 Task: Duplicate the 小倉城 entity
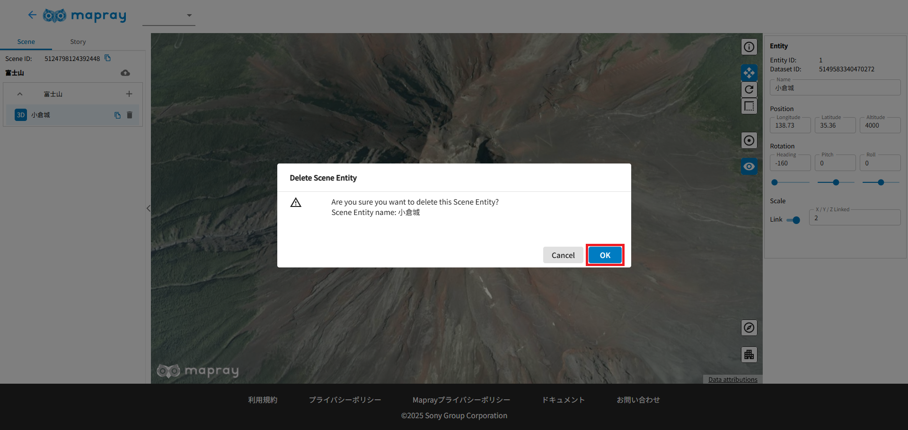tap(117, 115)
